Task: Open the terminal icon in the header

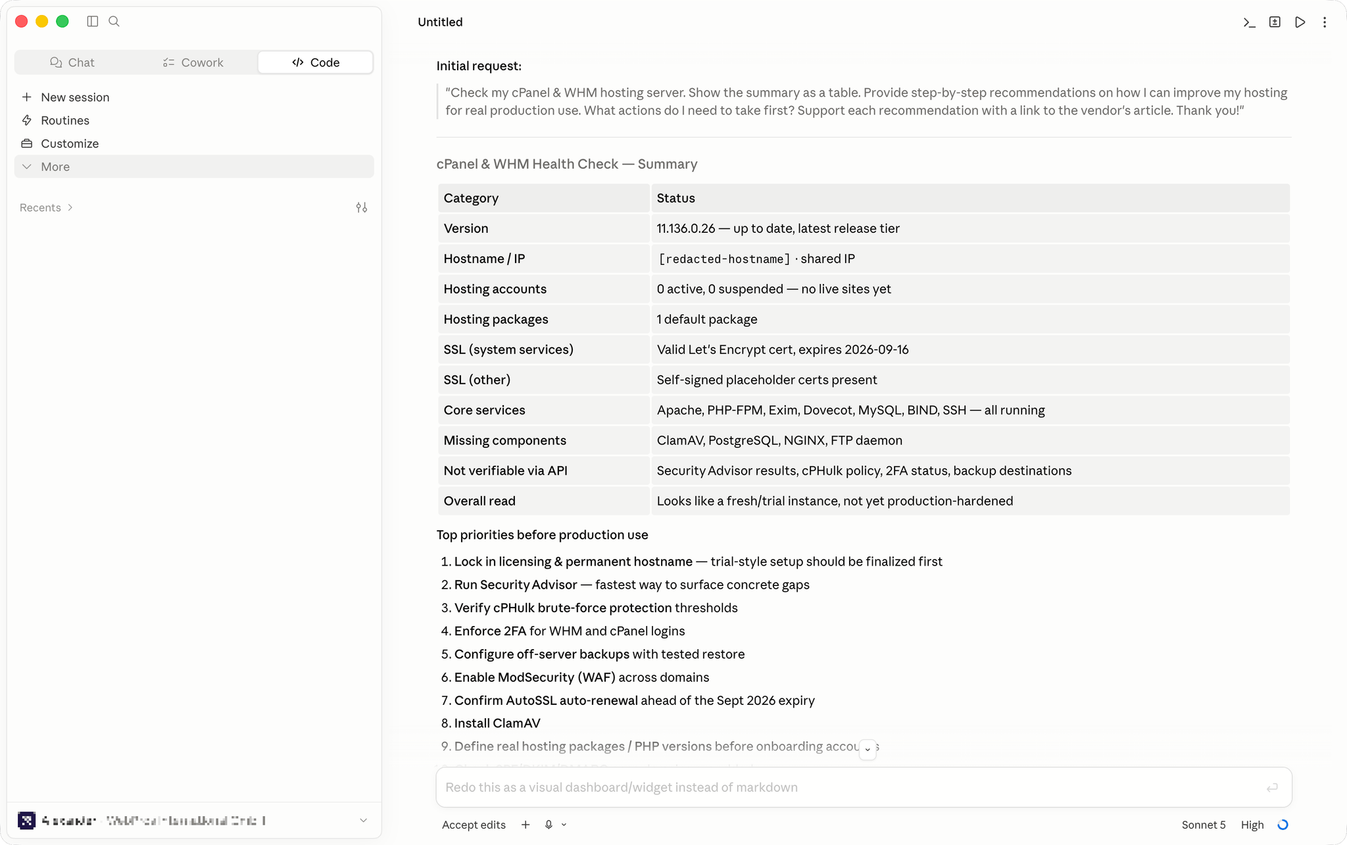Action: (x=1249, y=22)
